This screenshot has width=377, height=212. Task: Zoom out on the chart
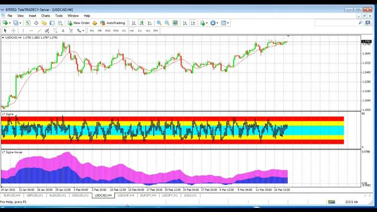167,23
